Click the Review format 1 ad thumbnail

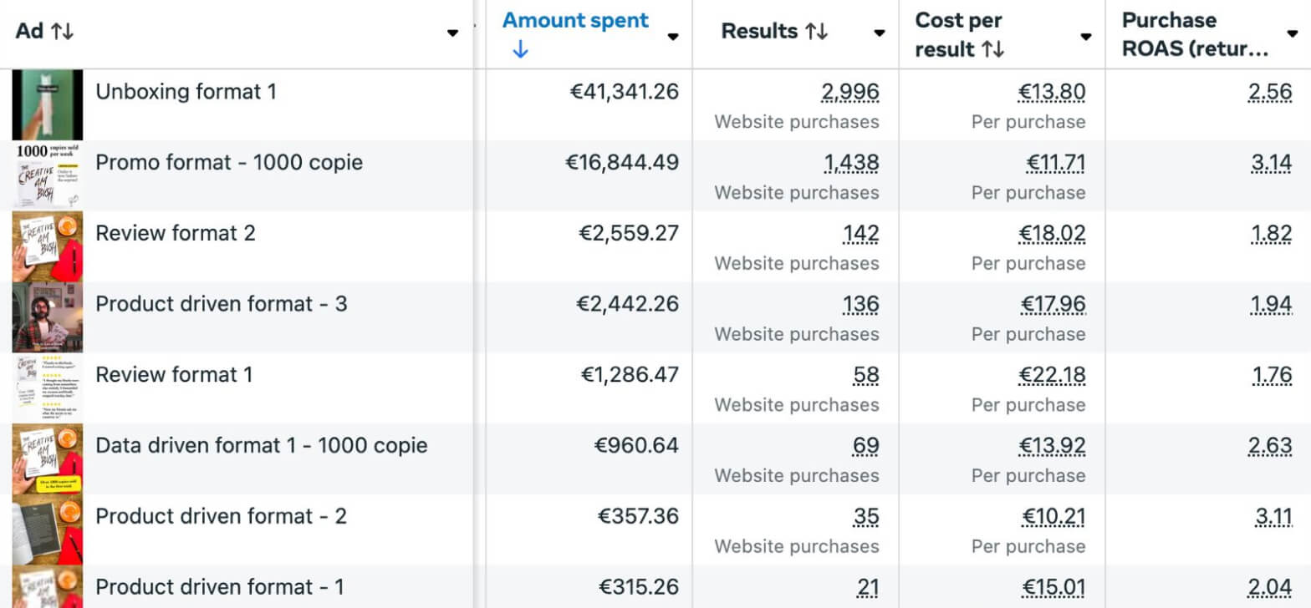pos(48,388)
